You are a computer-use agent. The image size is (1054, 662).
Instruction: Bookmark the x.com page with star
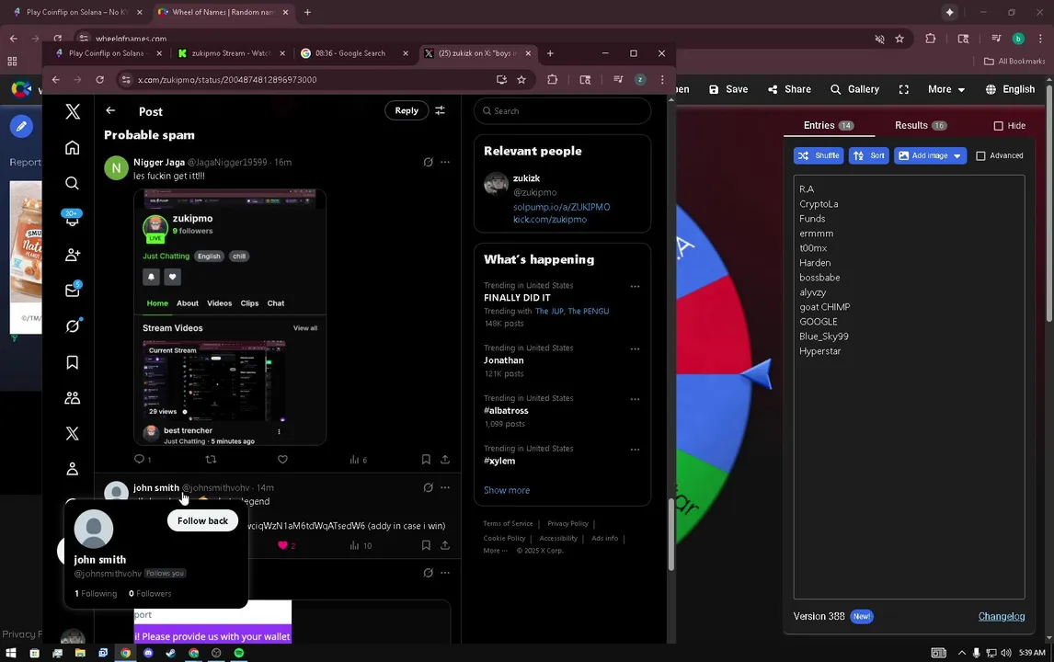(x=521, y=79)
